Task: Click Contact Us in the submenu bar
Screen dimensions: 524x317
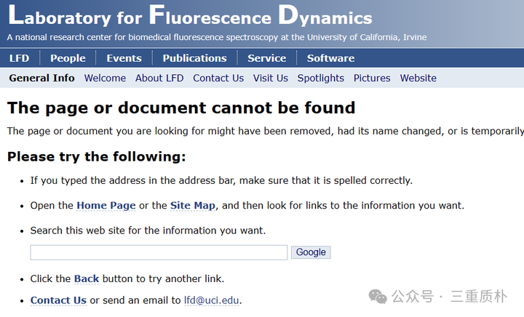Action: click(218, 78)
